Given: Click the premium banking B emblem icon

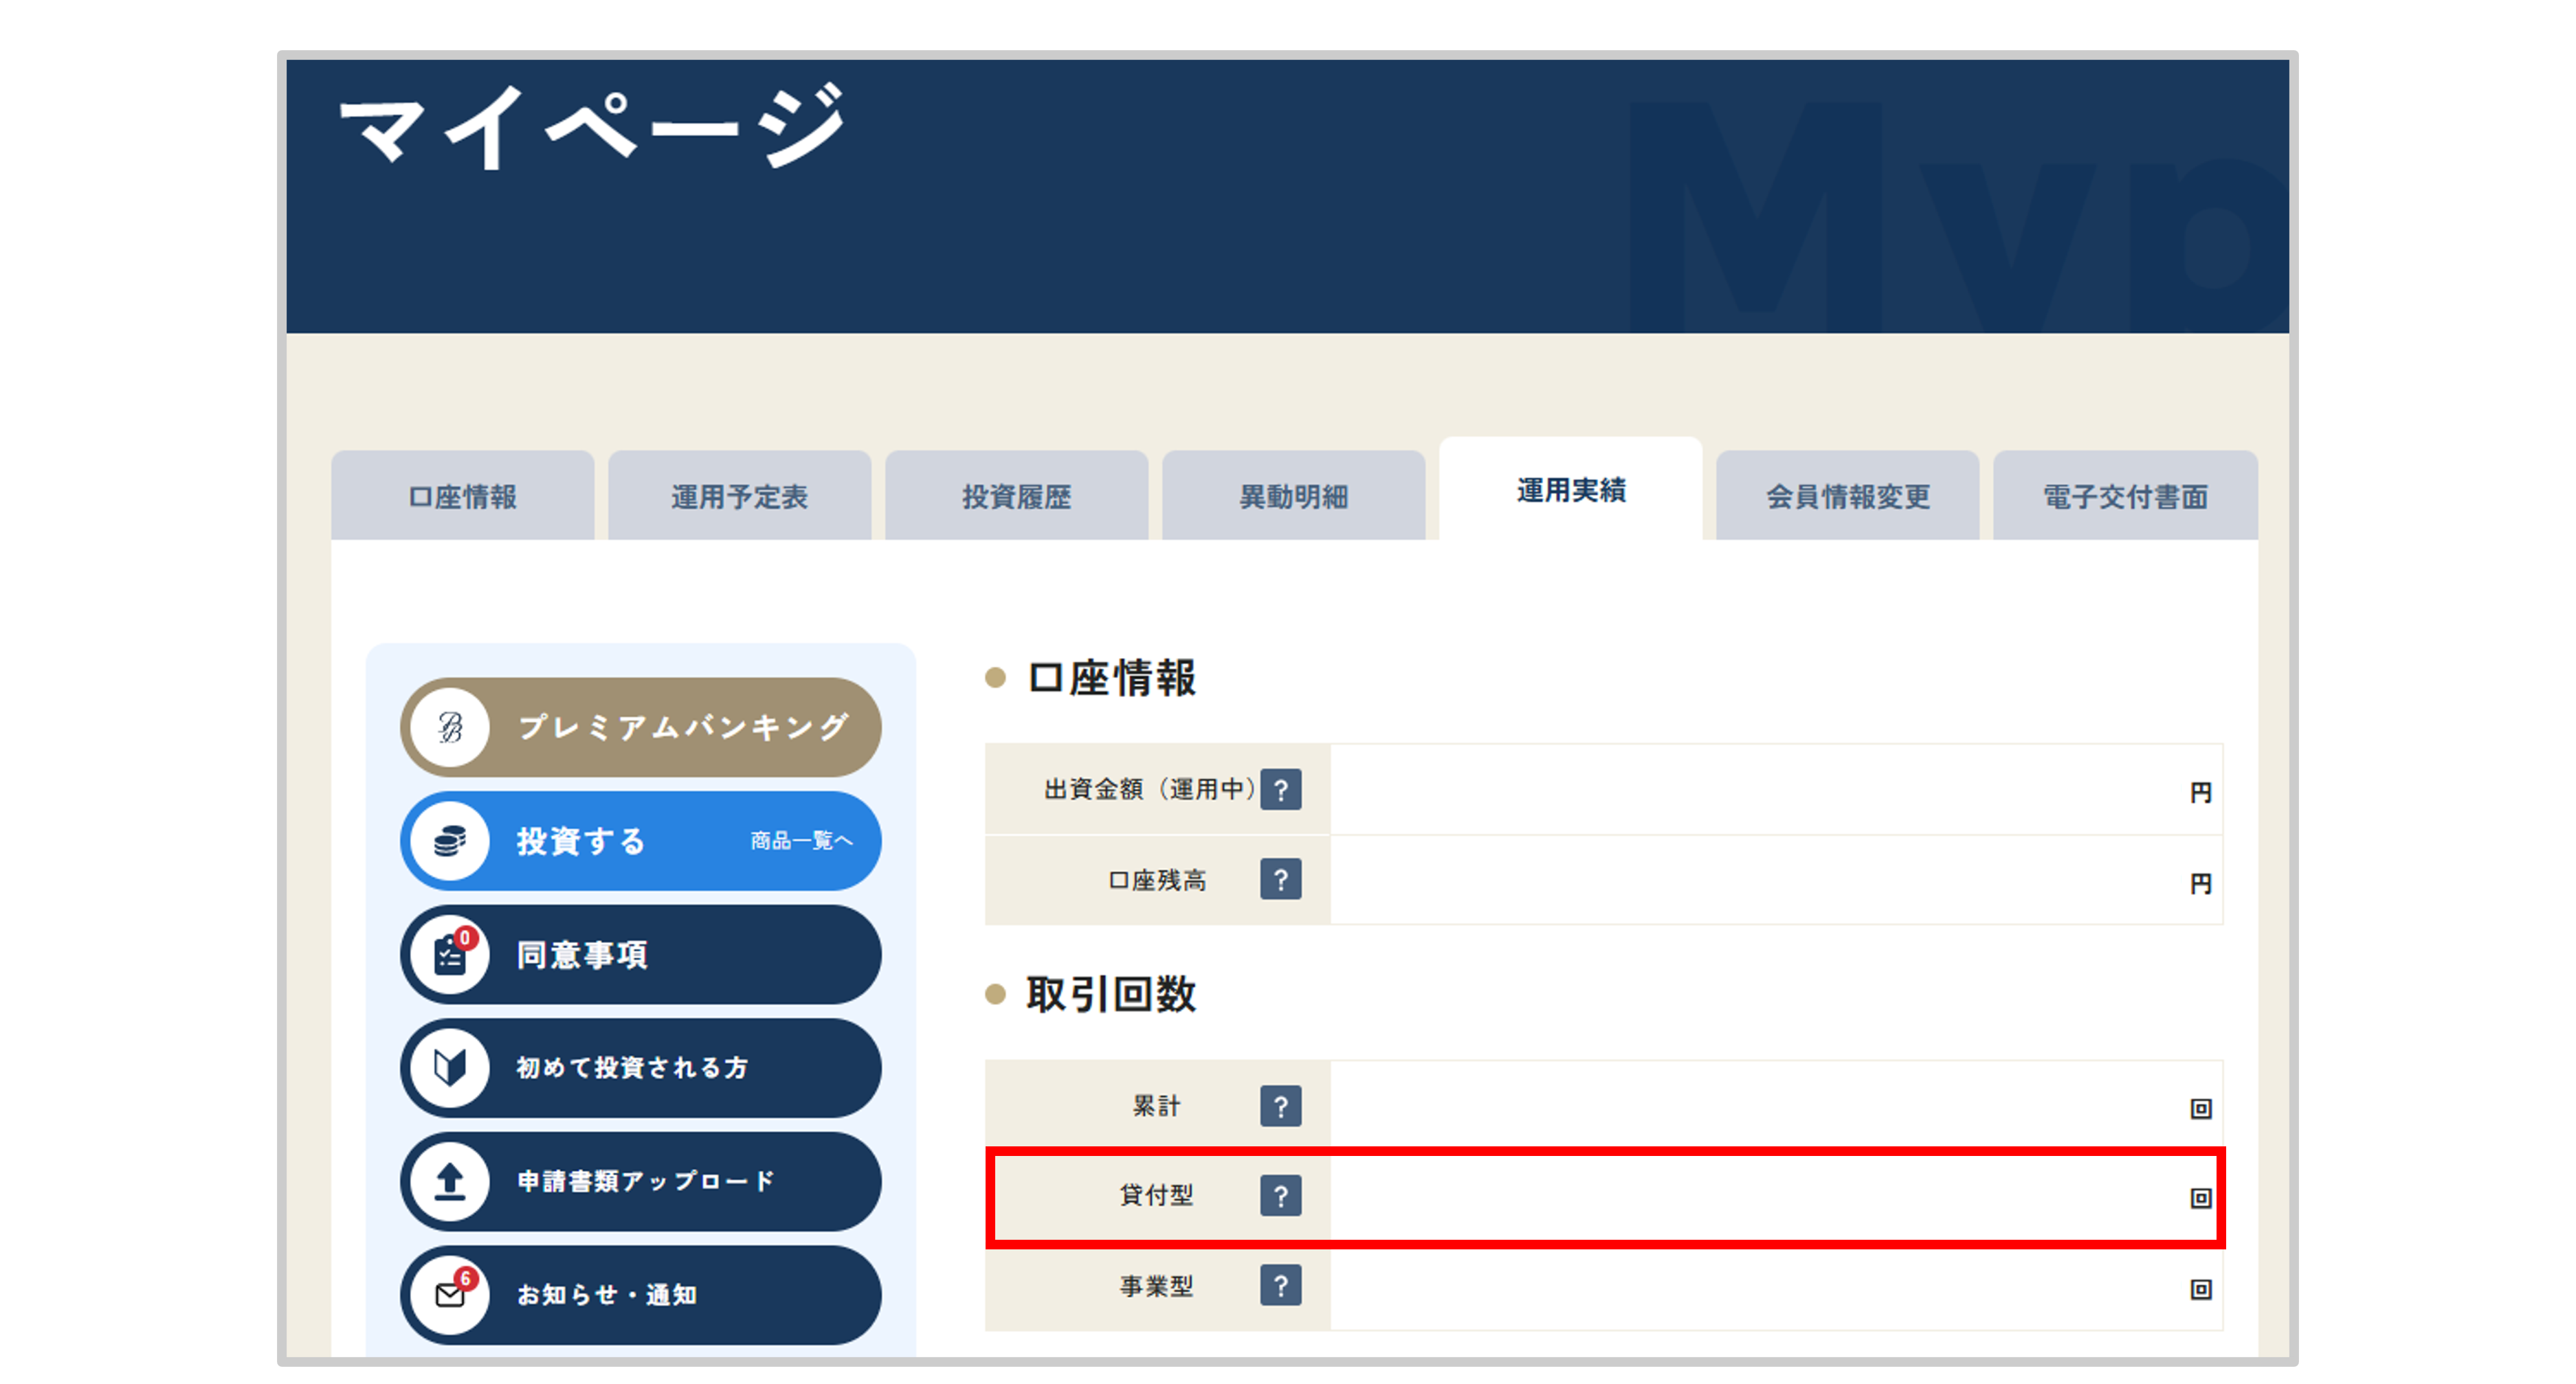Looking at the screenshot, I should pos(450,727).
